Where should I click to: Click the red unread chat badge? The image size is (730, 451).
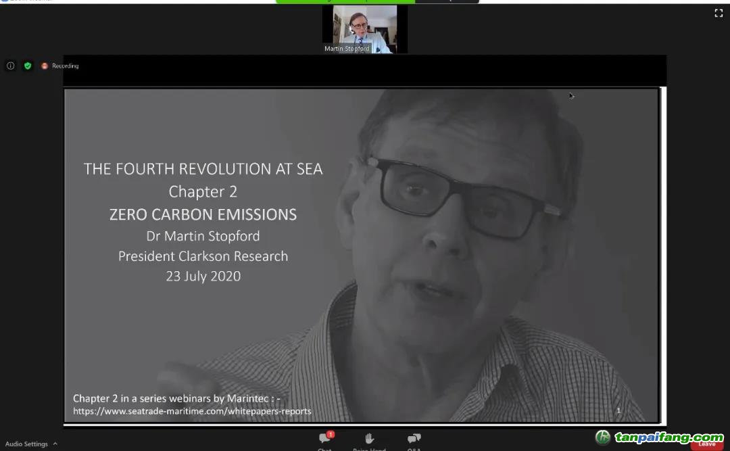(x=331, y=434)
